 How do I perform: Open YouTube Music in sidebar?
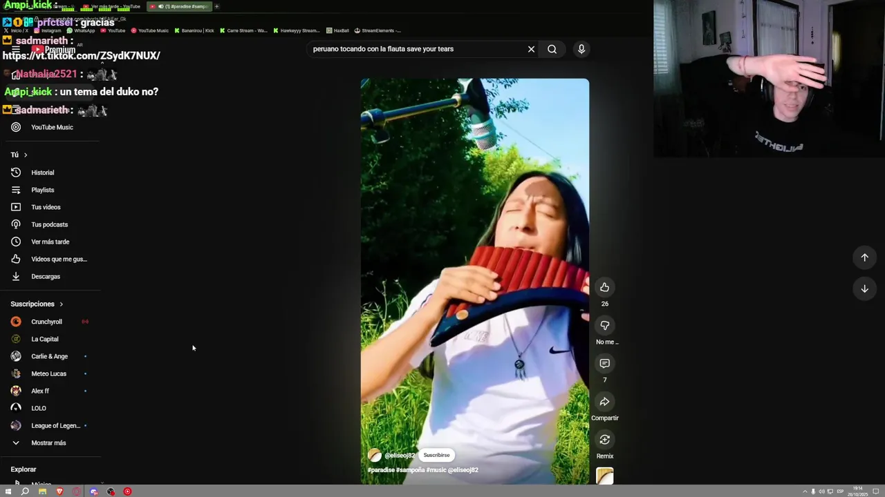(x=52, y=127)
